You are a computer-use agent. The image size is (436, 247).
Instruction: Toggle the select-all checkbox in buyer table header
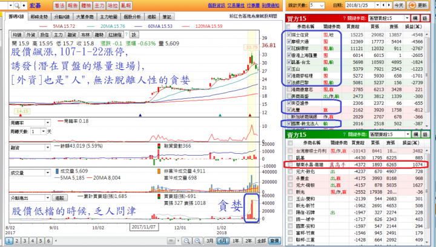pos(288,27)
